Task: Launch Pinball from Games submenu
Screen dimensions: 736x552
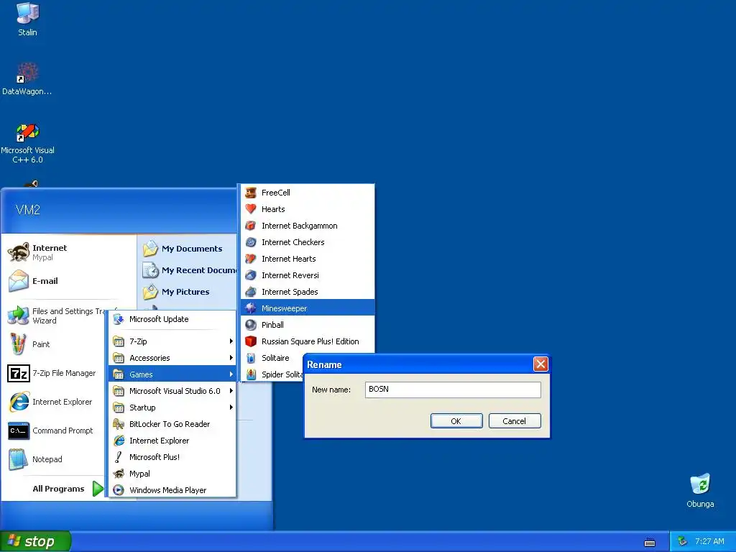Action: click(308, 325)
